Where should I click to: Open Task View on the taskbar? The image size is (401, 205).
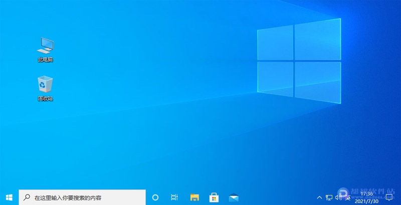pyautogui.click(x=174, y=197)
